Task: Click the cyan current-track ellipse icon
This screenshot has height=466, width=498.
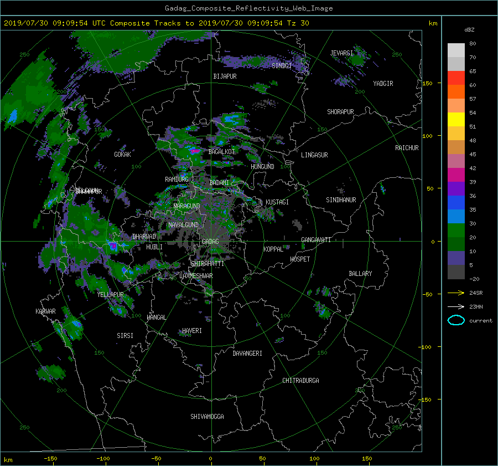Action: click(456, 320)
